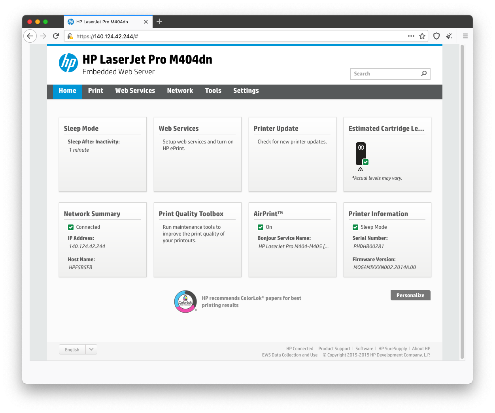Click the host name HPF5B5FB

point(81,268)
